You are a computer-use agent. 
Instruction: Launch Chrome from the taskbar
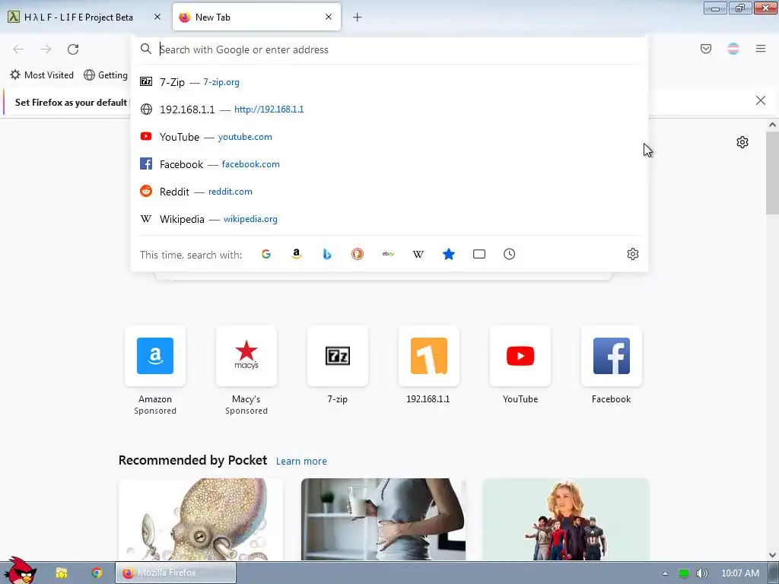(97, 573)
